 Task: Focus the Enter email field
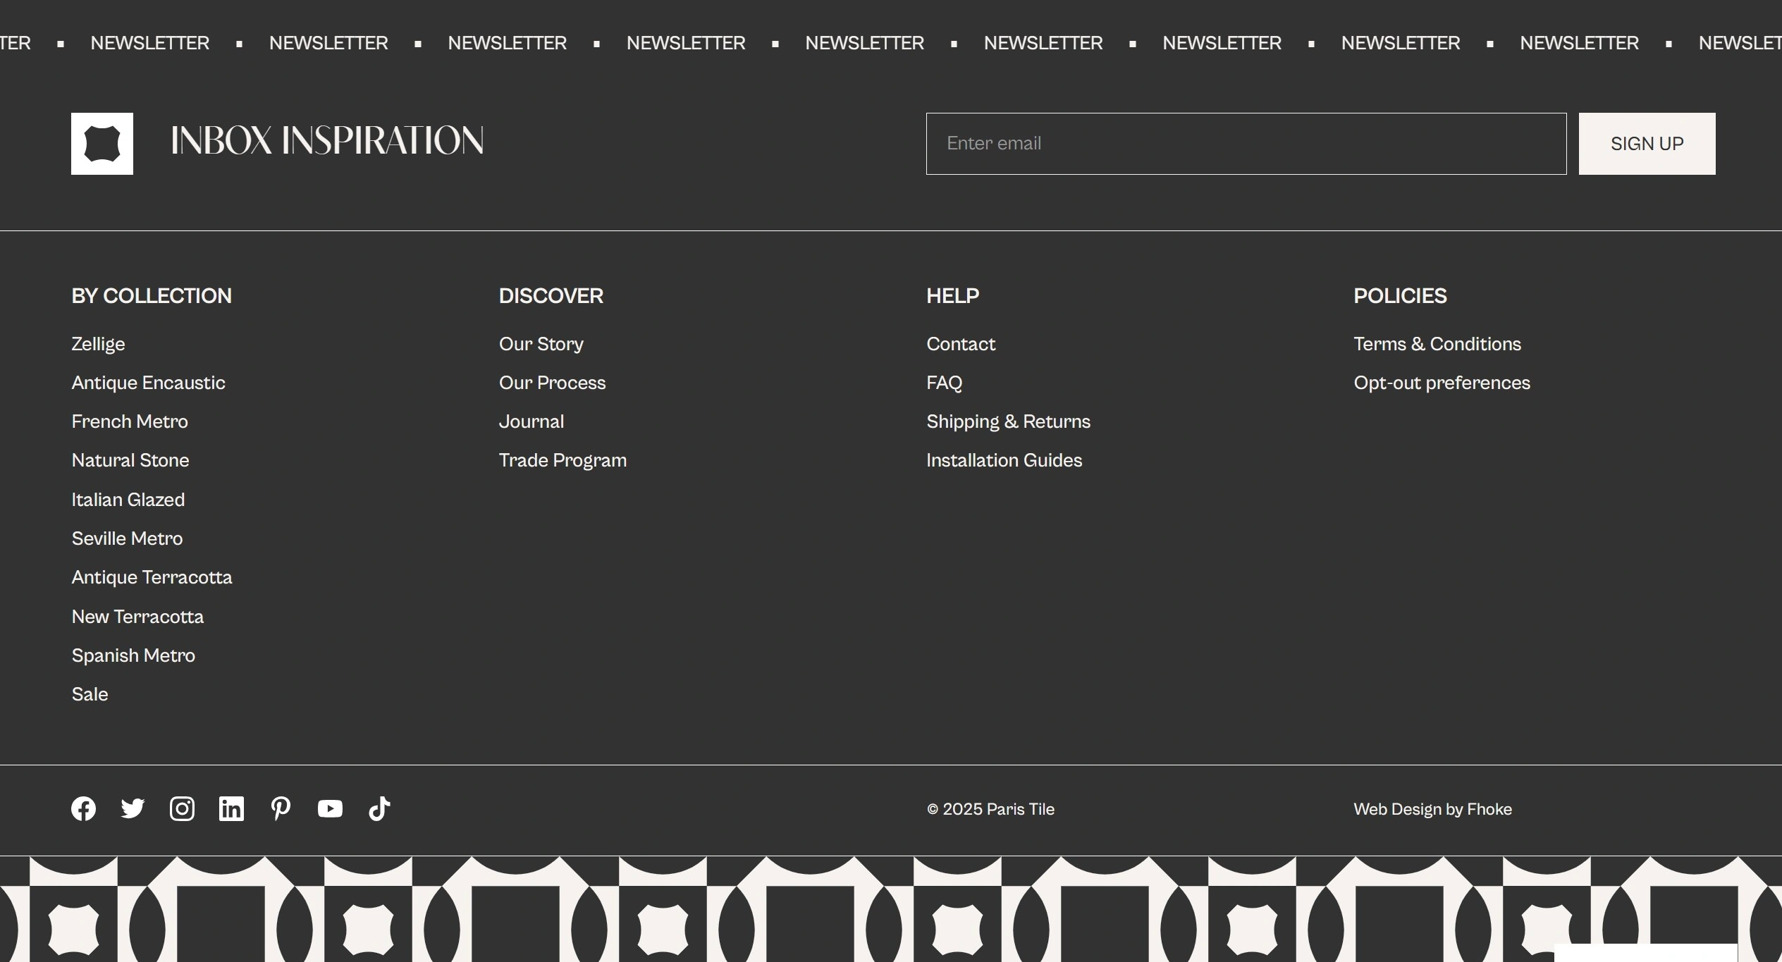pyautogui.click(x=1246, y=144)
